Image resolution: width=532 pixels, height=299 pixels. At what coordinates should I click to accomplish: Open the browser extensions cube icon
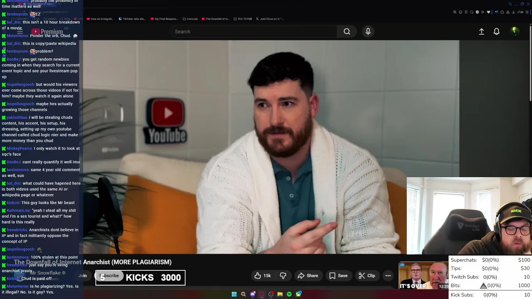coord(502,12)
